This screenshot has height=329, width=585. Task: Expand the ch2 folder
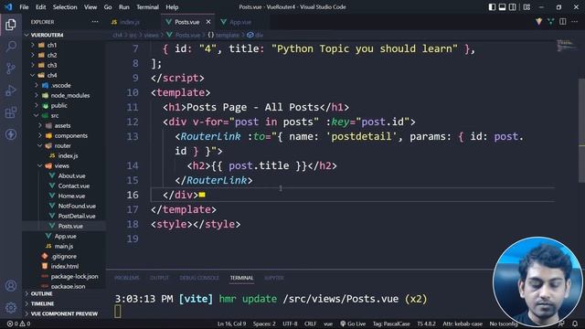tap(64, 55)
